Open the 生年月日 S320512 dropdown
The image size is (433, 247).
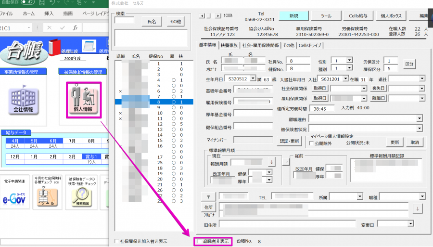[x=253, y=78]
